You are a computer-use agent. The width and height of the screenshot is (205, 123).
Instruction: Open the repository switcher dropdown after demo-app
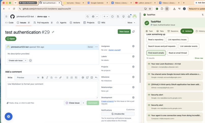tap(49, 17)
